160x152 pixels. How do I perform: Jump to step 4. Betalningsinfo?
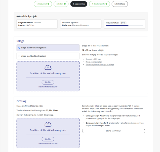click(99, 4)
